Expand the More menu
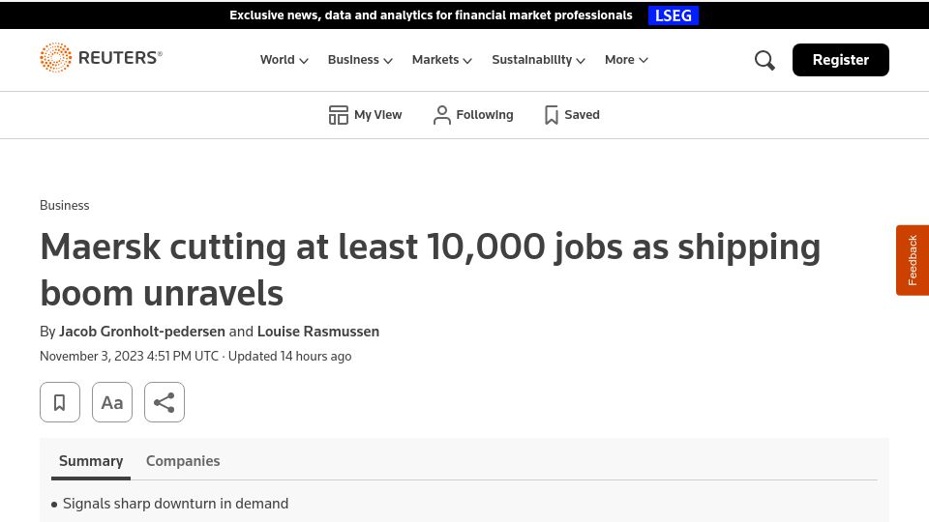The height and width of the screenshot is (522, 929). coord(626,60)
